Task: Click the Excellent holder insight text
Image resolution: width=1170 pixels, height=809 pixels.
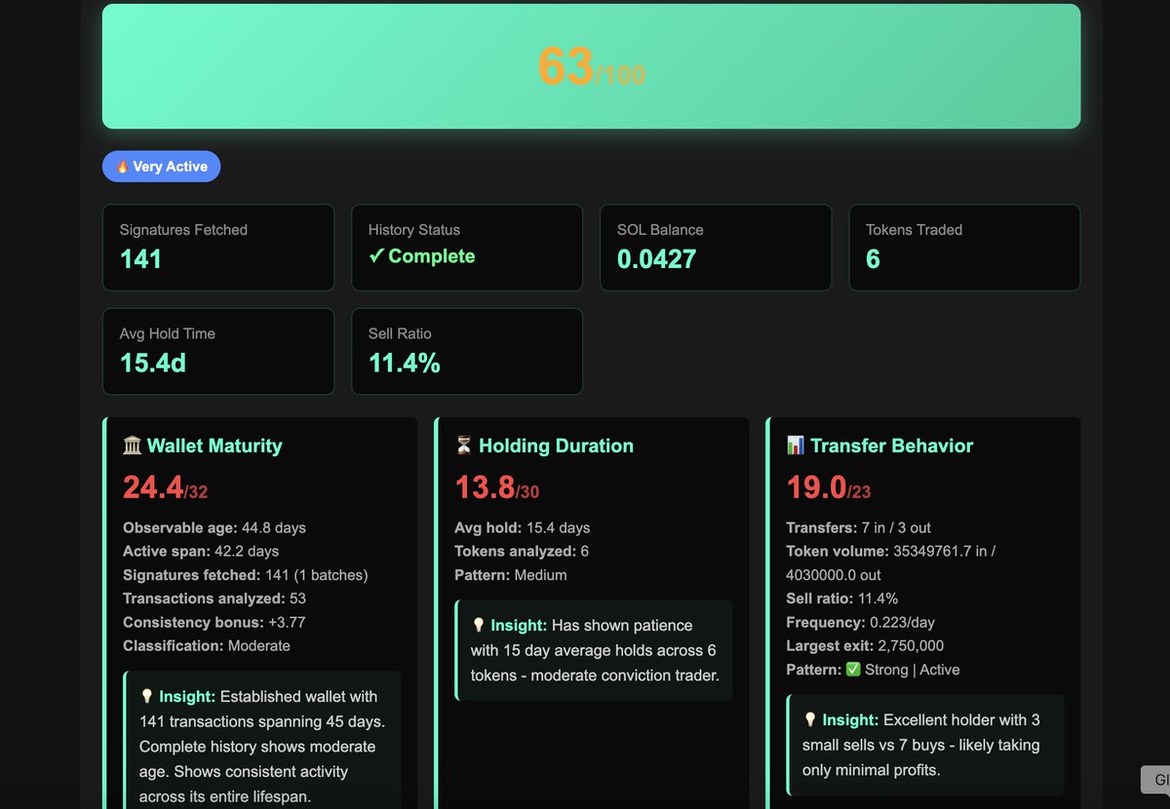Action: point(922,745)
